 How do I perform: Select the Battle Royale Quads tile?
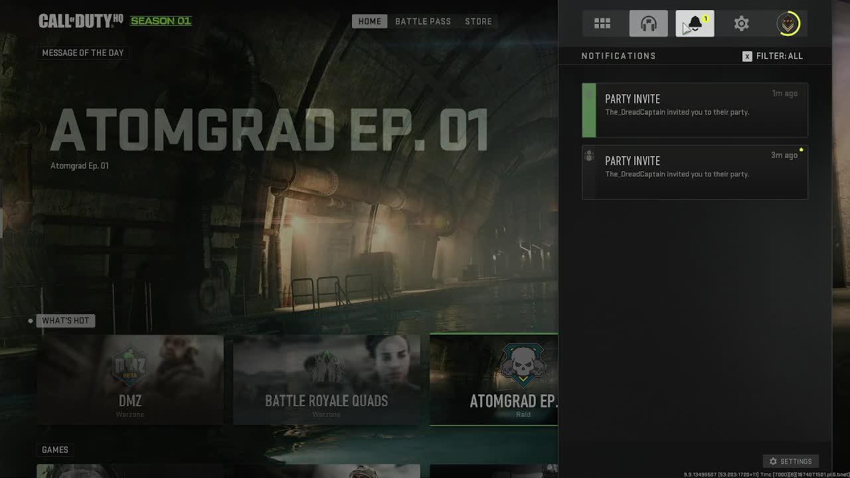click(326, 380)
